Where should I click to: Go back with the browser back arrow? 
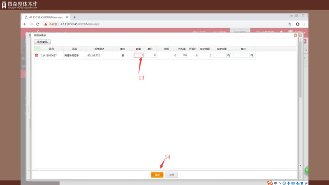(x=25, y=24)
